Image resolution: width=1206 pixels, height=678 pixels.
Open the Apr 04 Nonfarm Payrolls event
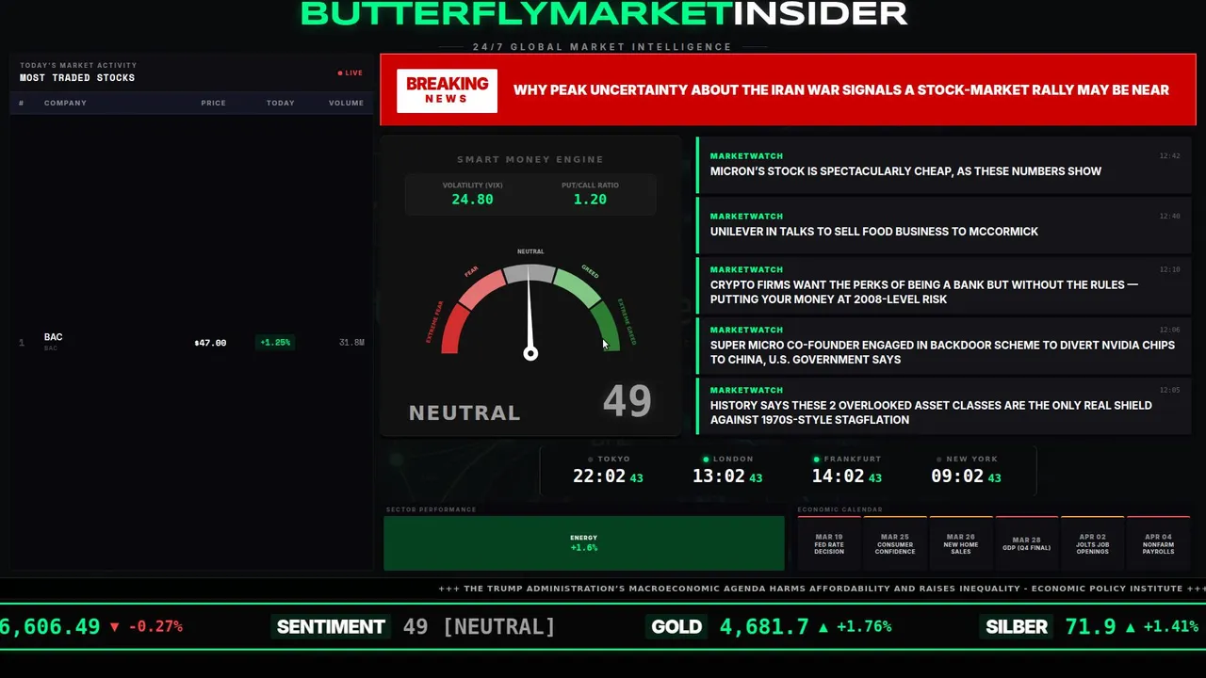coord(1159,543)
